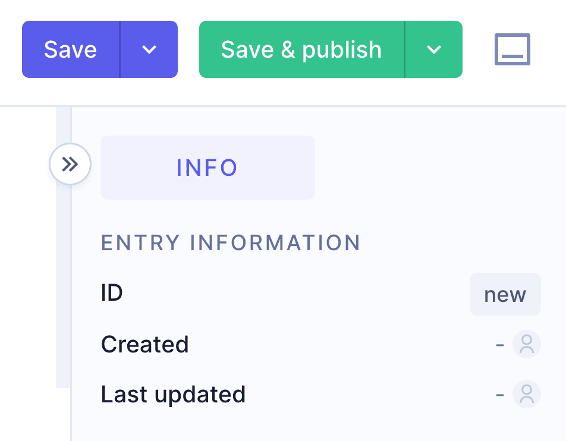This screenshot has width=566, height=441.
Task: Open the Save options dropdown arrow
Action: click(148, 49)
